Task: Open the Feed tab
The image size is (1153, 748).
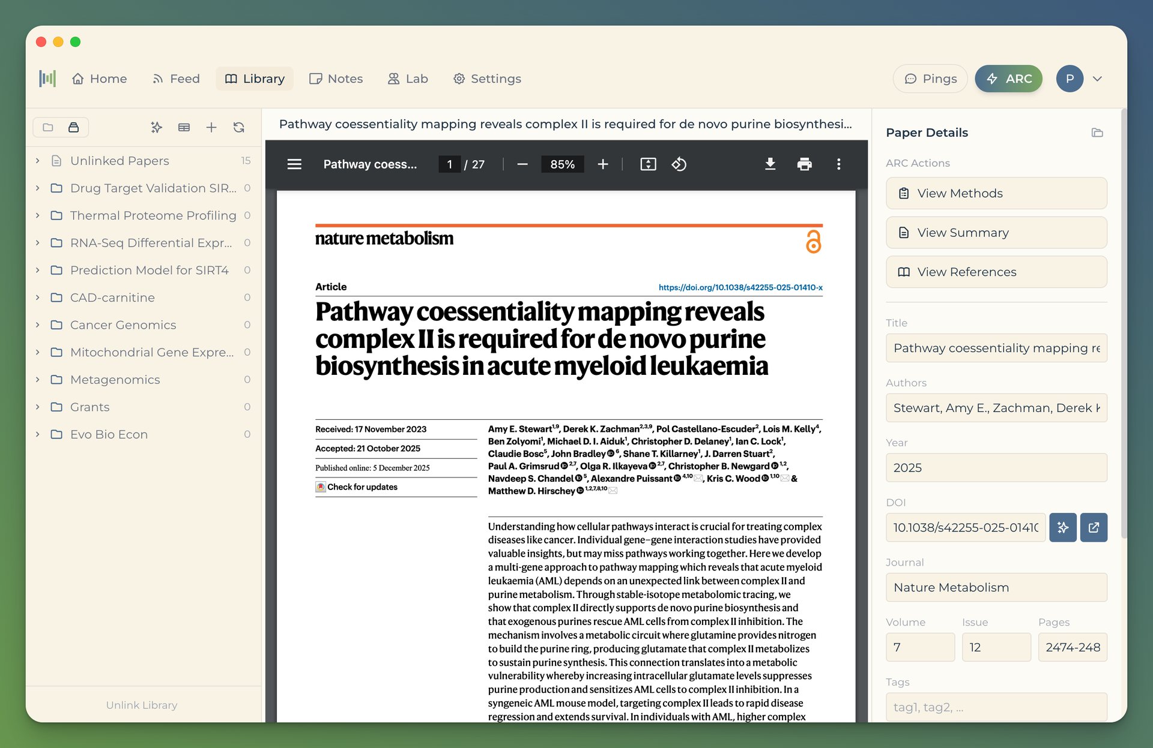Action: click(x=176, y=79)
